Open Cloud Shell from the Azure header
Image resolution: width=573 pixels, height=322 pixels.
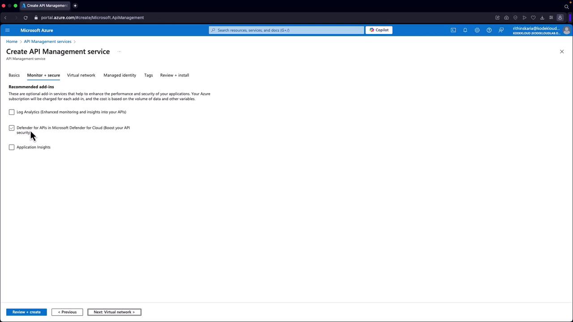click(453, 30)
